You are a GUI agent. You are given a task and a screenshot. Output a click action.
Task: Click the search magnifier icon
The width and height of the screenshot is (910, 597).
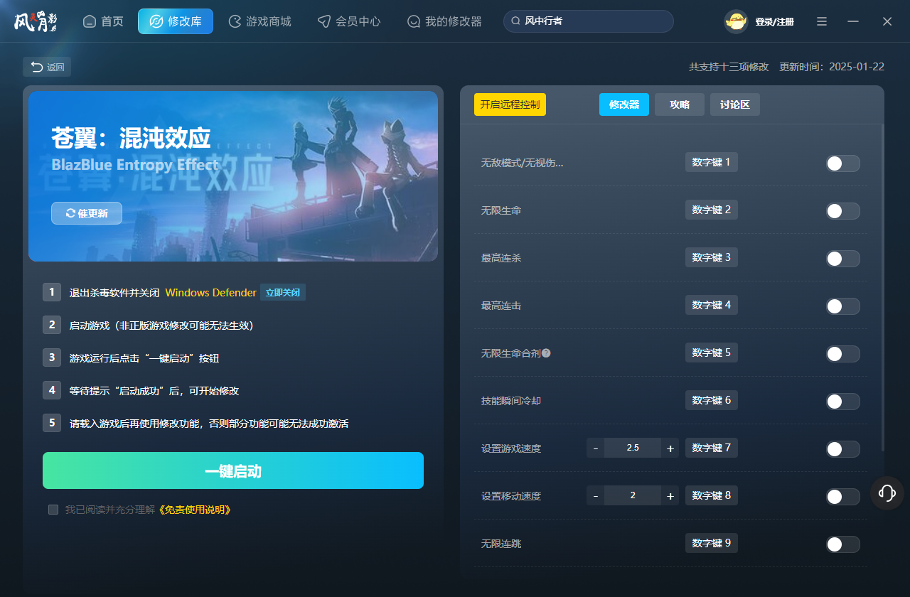[516, 21]
